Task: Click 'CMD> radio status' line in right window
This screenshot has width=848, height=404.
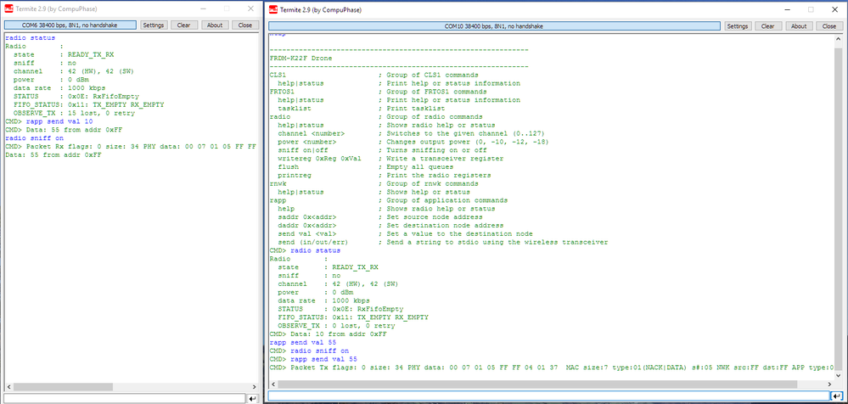Action: point(305,251)
